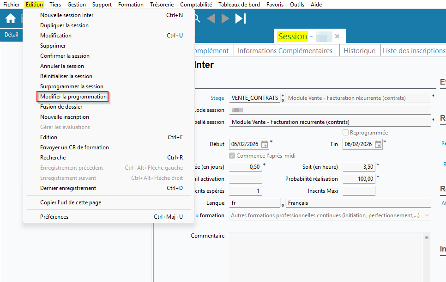This screenshot has width=446, height=282.
Task: Click the Home icon in the toolbar
Action: 10,18
